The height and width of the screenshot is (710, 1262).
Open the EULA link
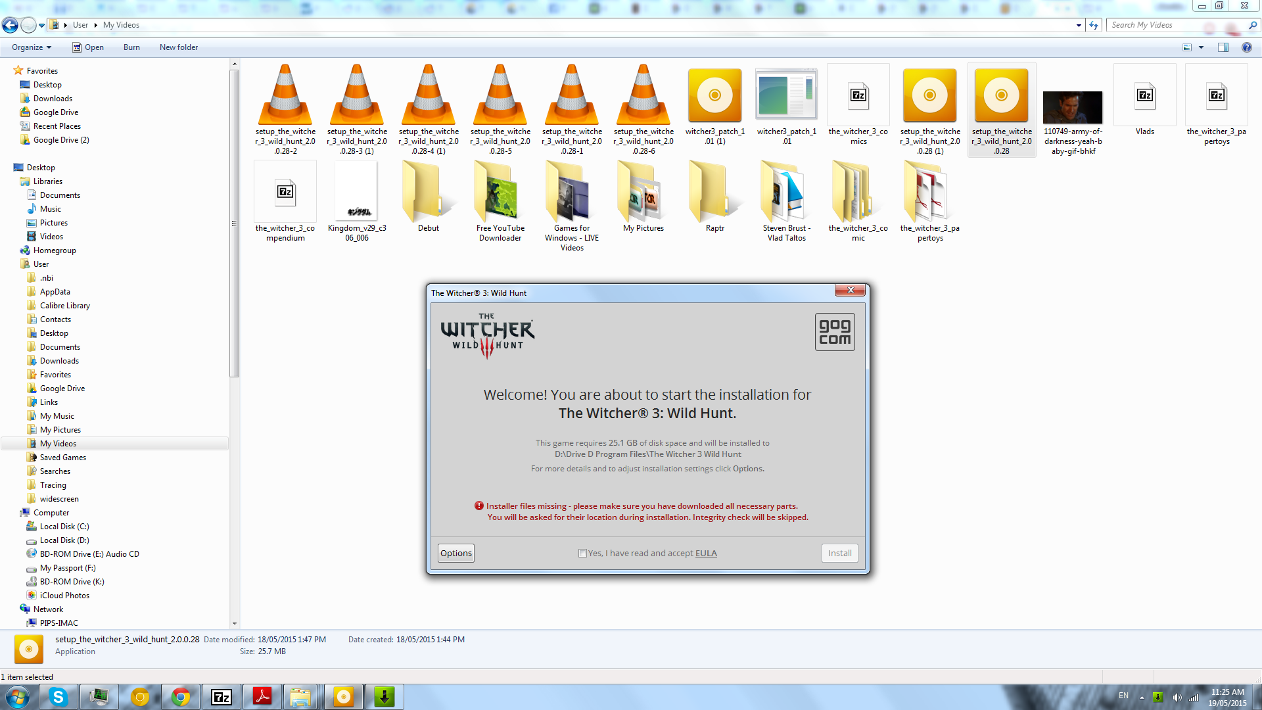pyautogui.click(x=706, y=554)
